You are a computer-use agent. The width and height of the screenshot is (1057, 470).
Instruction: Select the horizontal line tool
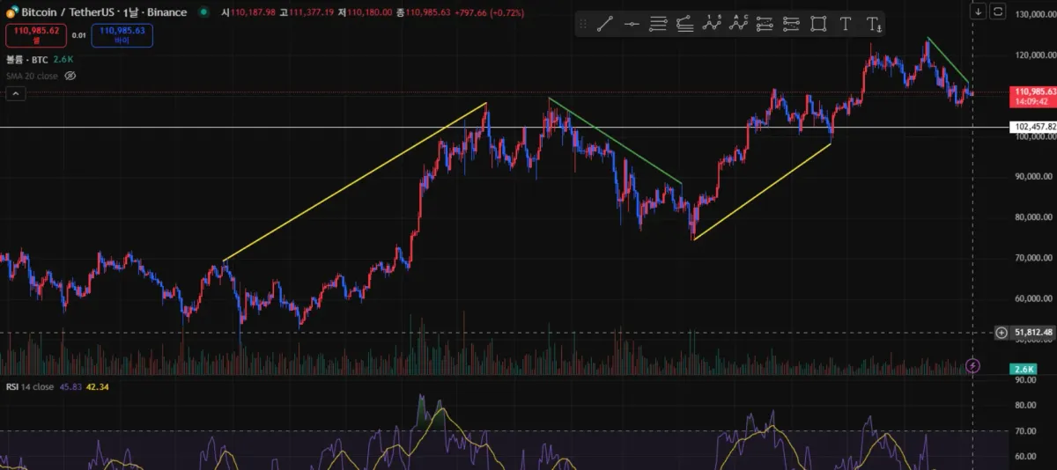pos(631,25)
